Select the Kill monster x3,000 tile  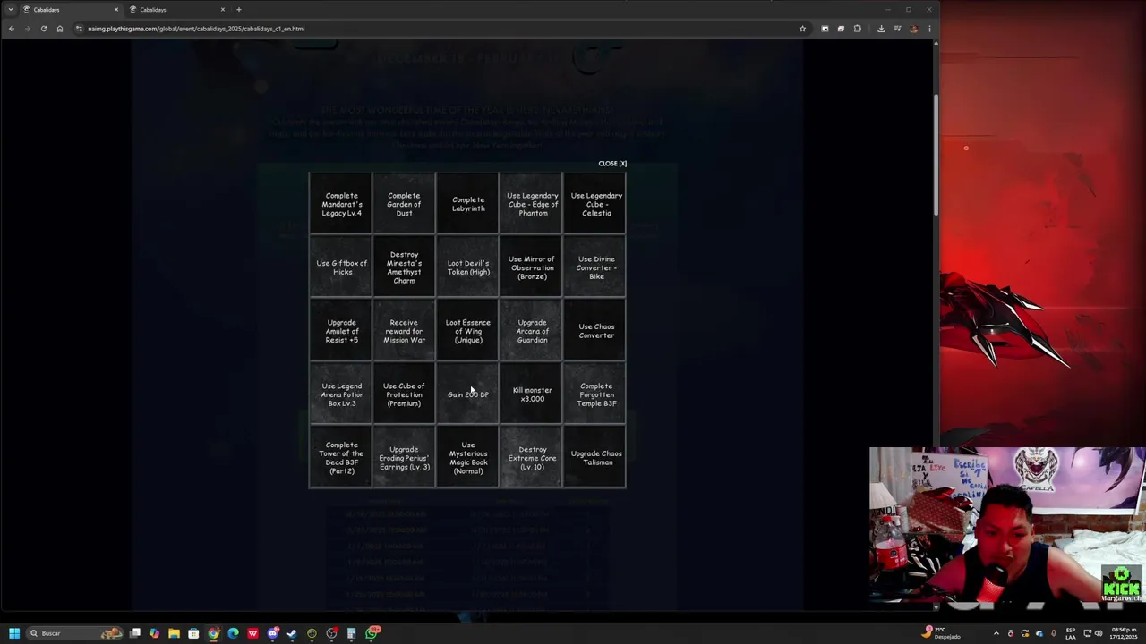click(x=532, y=394)
